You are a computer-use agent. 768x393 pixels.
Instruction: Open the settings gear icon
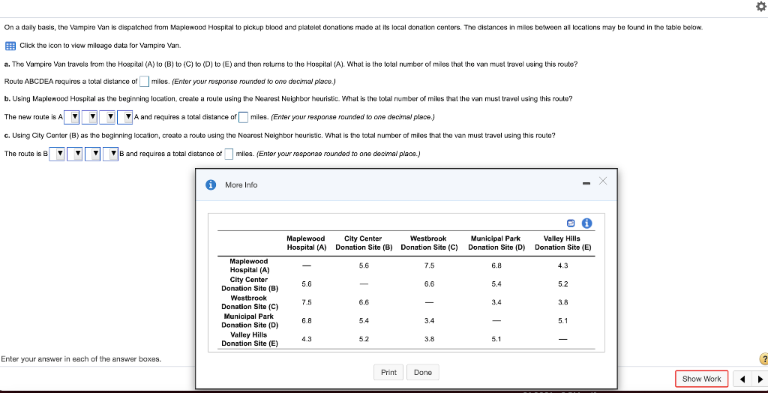coord(760,6)
